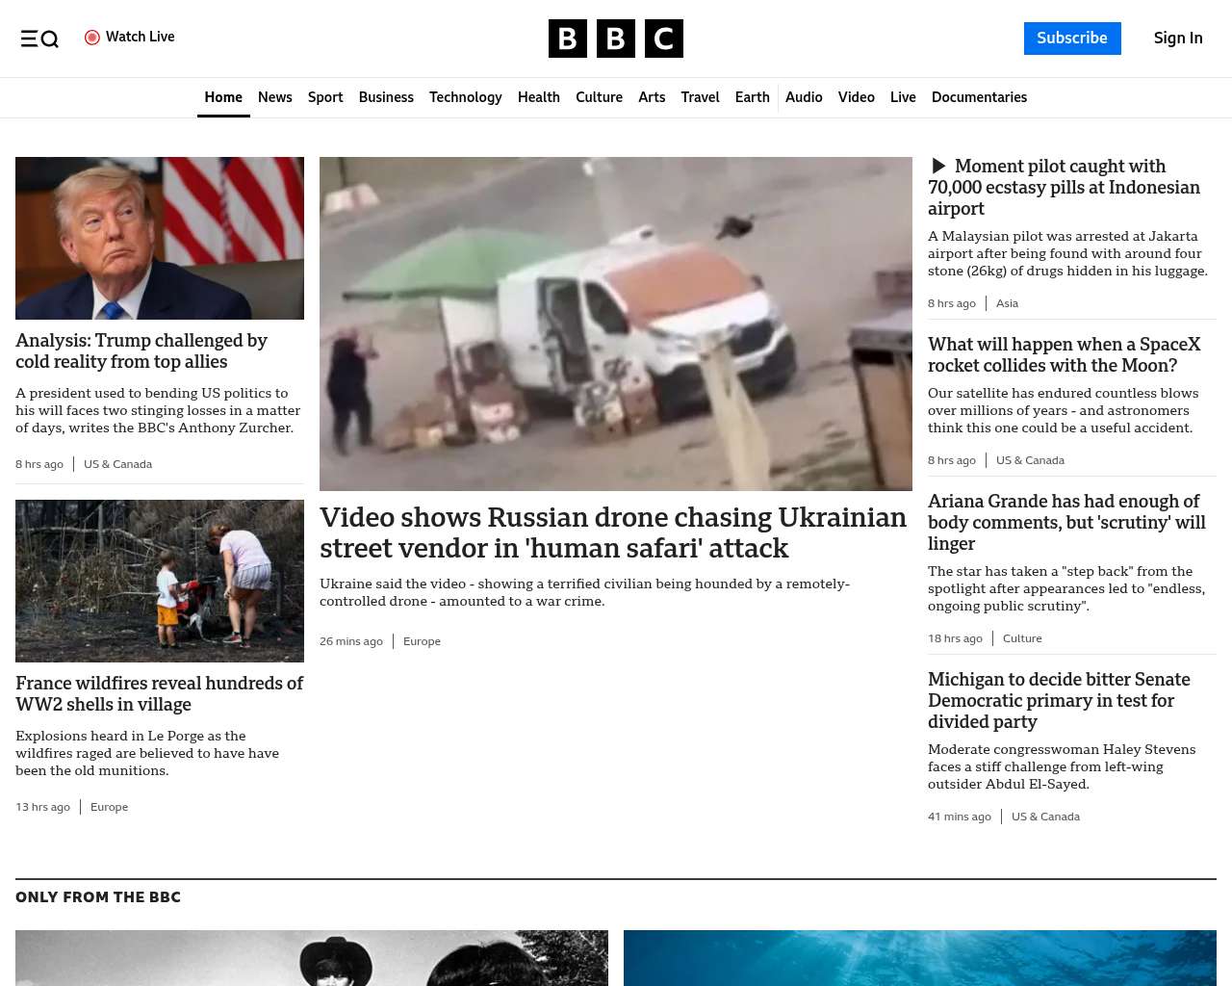Go to the Earth section
This screenshot has height=986, width=1232.
point(753,97)
